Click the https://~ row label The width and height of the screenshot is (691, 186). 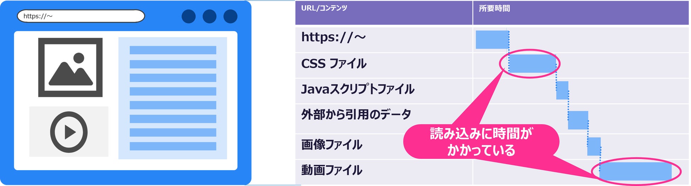[x=333, y=37]
